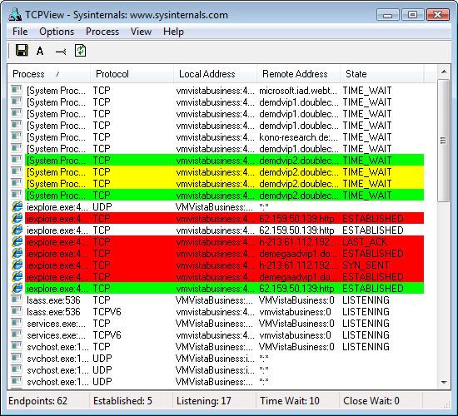This screenshot has height=416, width=458.
Task: Sort by the Local Address column header
Action: pos(215,74)
